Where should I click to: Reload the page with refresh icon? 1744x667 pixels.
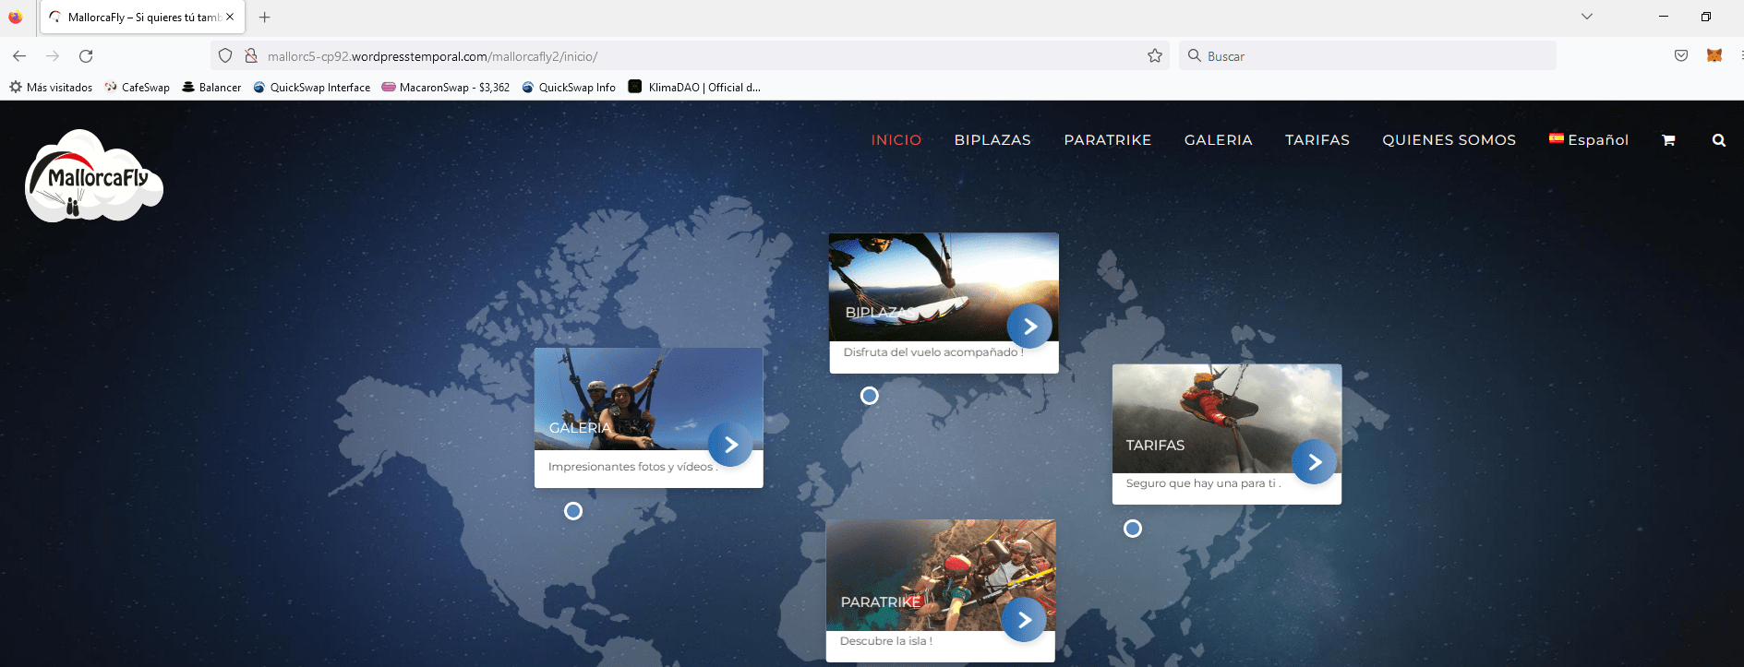[x=86, y=56]
